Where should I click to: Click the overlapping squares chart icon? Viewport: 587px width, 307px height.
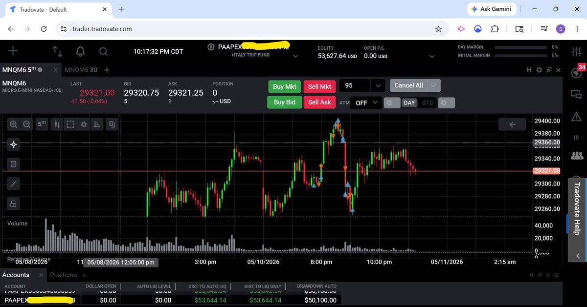[112, 124]
